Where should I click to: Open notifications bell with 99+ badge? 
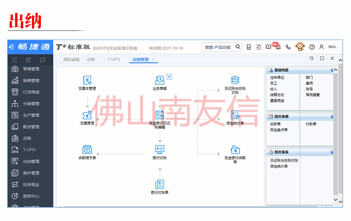tap(278, 46)
